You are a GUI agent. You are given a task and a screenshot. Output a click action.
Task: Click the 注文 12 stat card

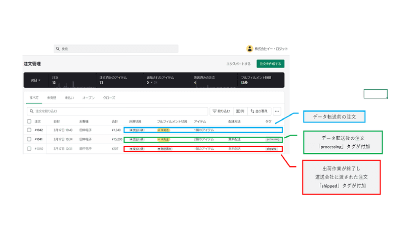click(72, 80)
